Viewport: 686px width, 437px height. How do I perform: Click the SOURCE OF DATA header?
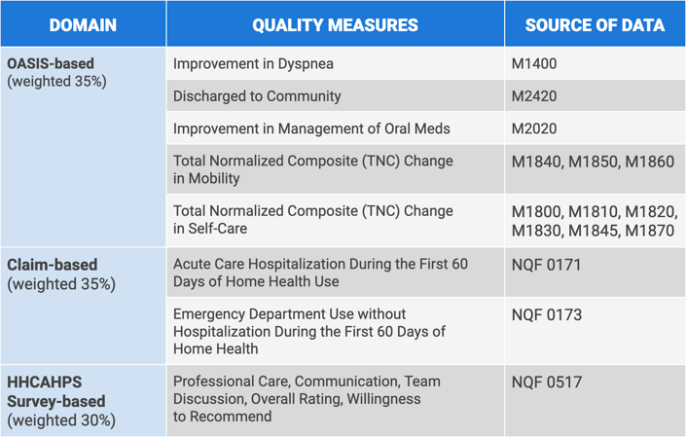(595, 25)
